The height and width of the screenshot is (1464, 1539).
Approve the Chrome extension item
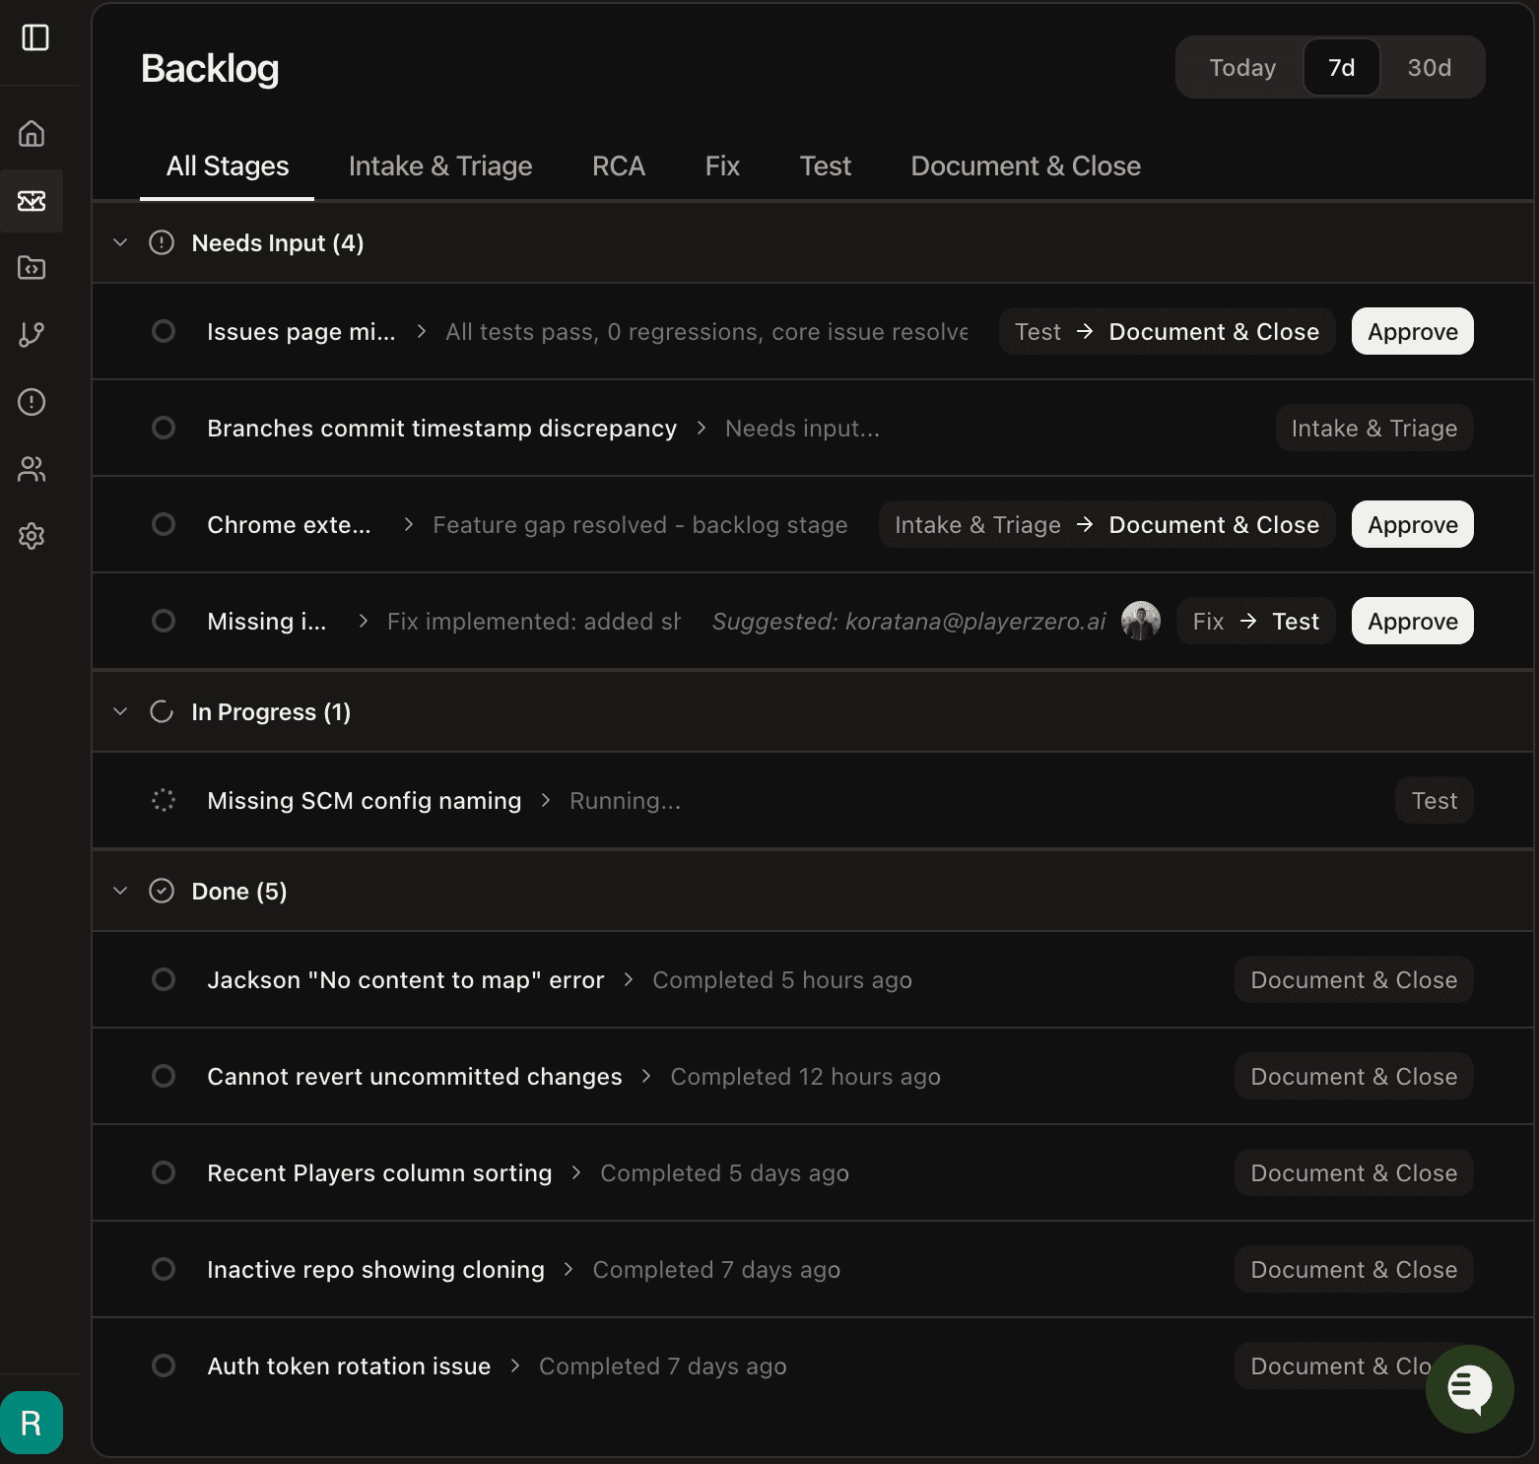click(1412, 524)
